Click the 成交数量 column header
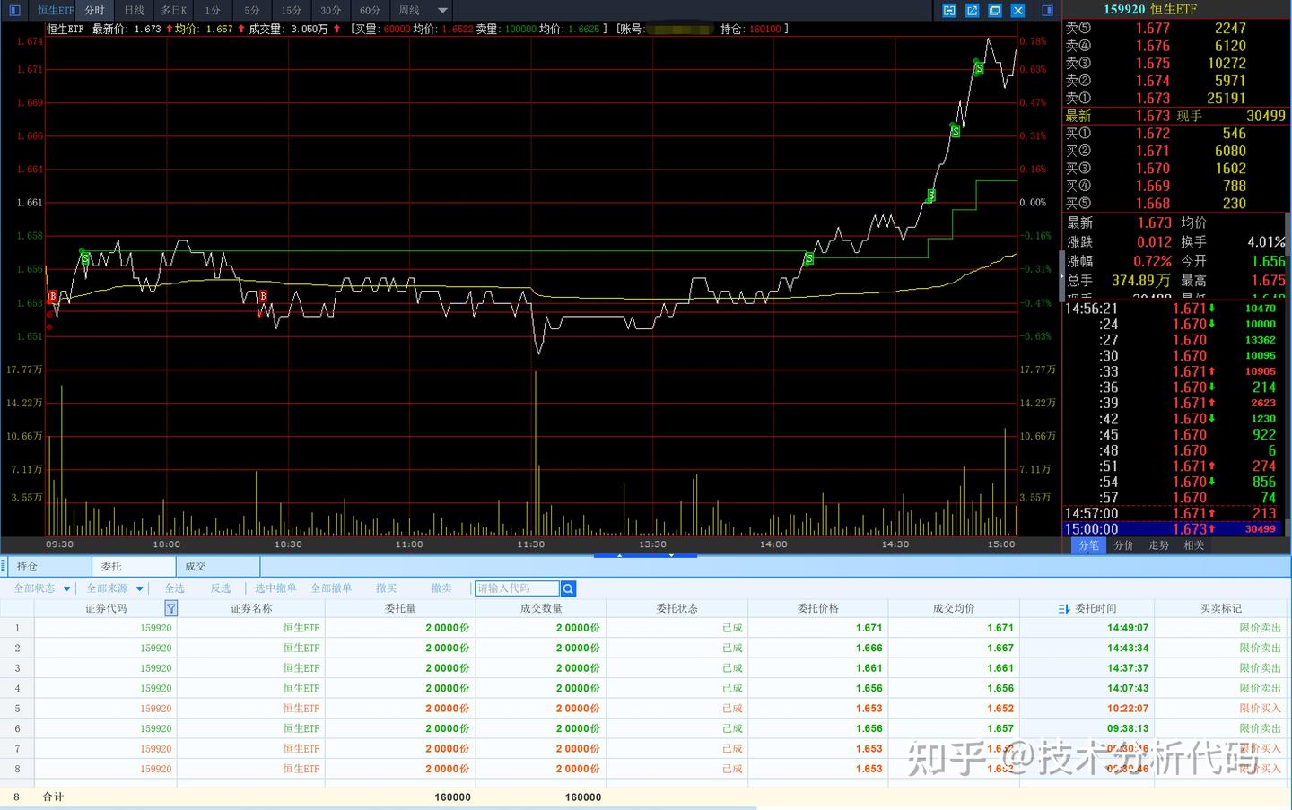The height and width of the screenshot is (810, 1292). point(541,608)
